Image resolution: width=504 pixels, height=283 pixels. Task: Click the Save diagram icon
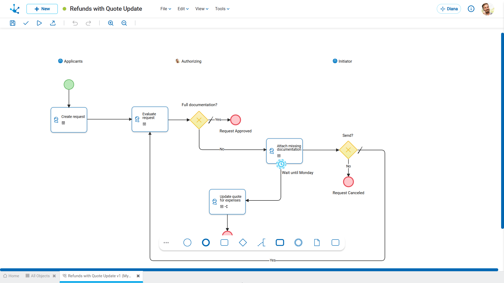(13, 23)
